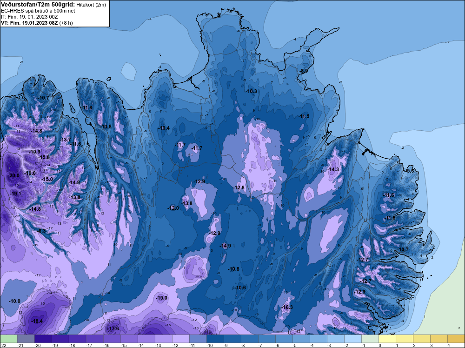Select the -17.6 temperature reading
The height and width of the screenshot is (348, 465).
pyautogui.click(x=113, y=329)
